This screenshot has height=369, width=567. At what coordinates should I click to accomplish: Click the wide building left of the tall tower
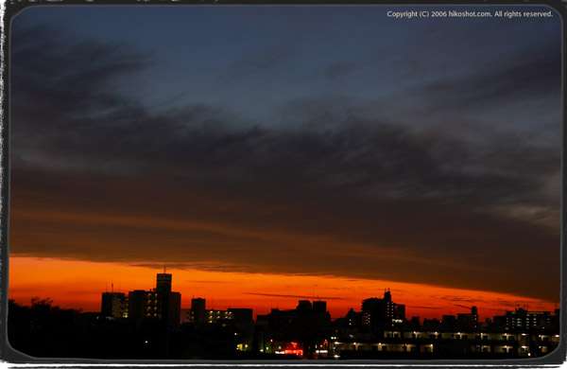pyautogui.click(x=114, y=305)
